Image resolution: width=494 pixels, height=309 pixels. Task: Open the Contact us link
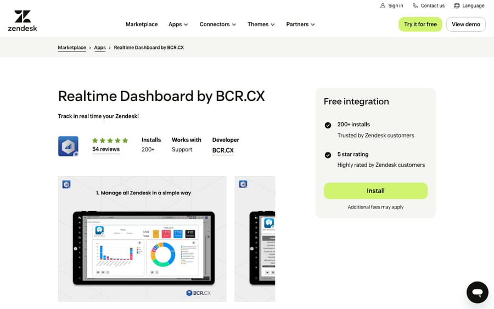click(x=433, y=5)
